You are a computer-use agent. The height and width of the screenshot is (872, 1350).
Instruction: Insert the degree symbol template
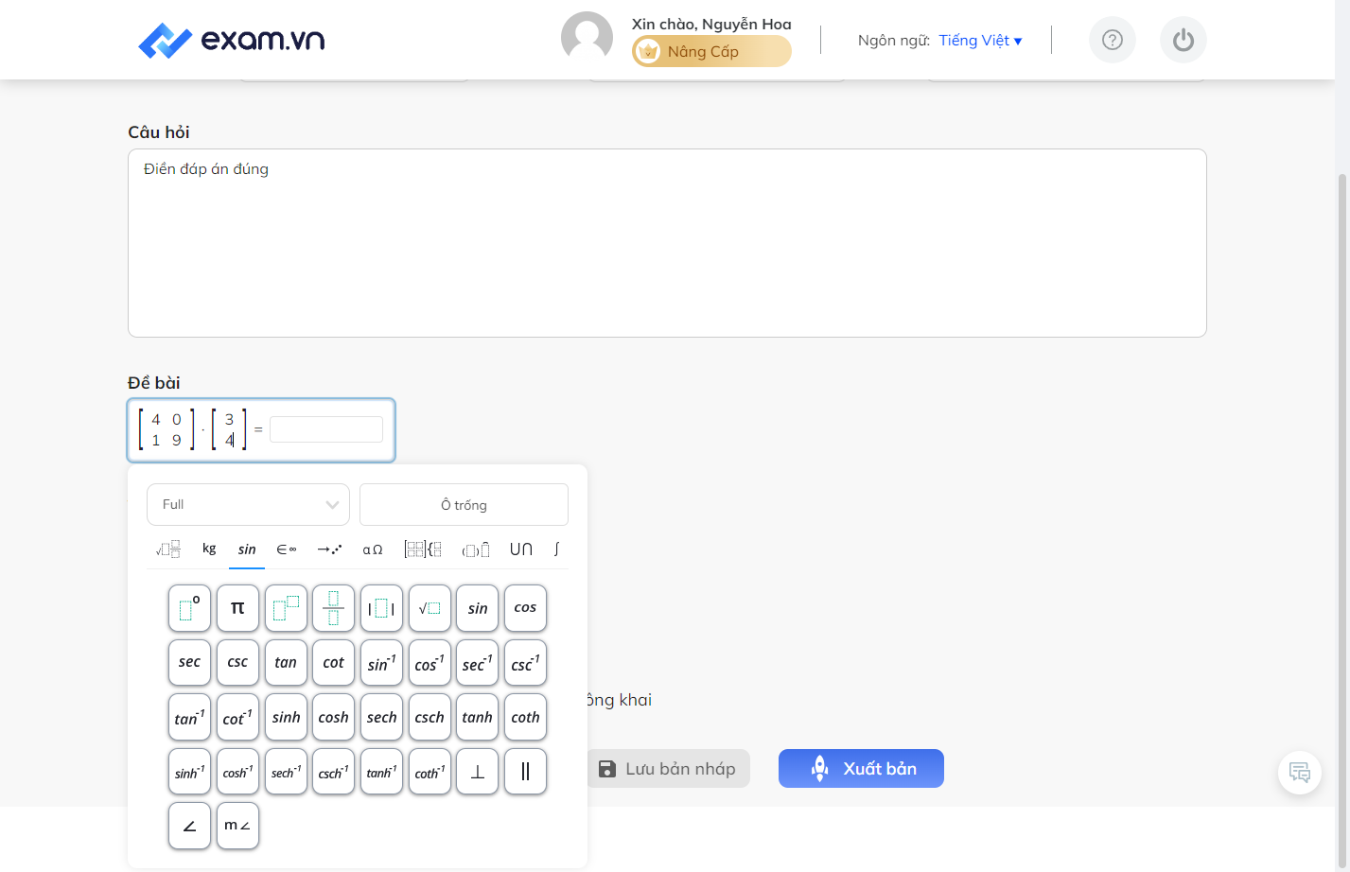coord(189,608)
